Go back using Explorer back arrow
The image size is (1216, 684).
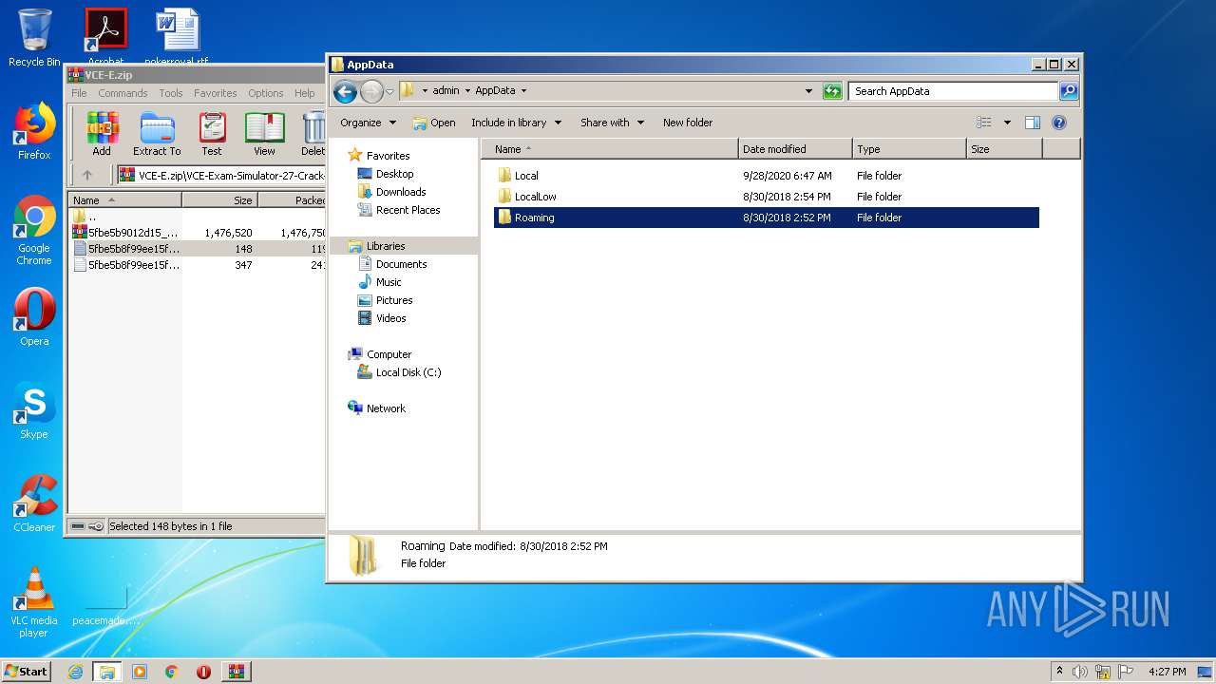(x=345, y=91)
